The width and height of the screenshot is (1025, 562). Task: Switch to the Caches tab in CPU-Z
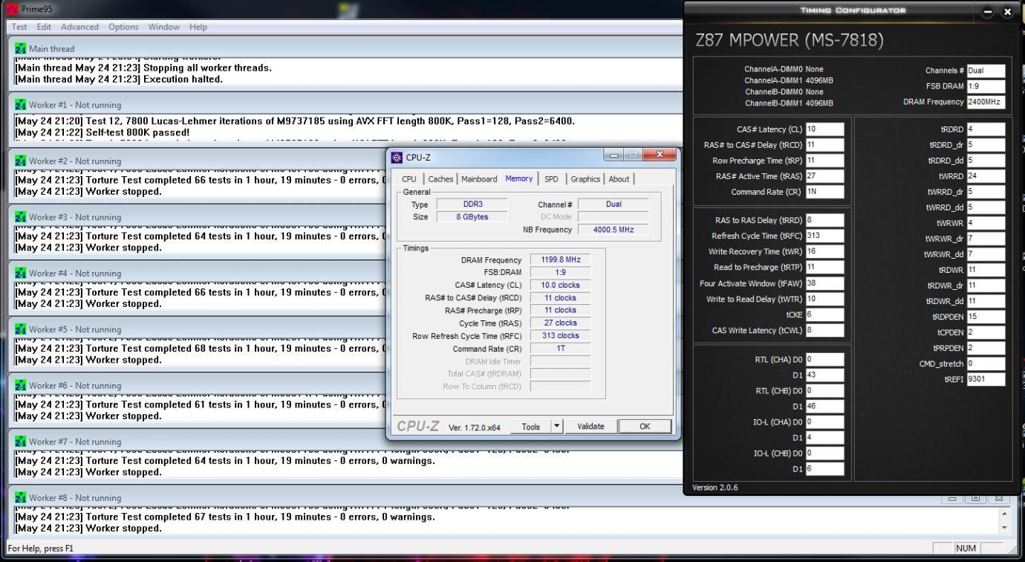pyautogui.click(x=441, y=178)
